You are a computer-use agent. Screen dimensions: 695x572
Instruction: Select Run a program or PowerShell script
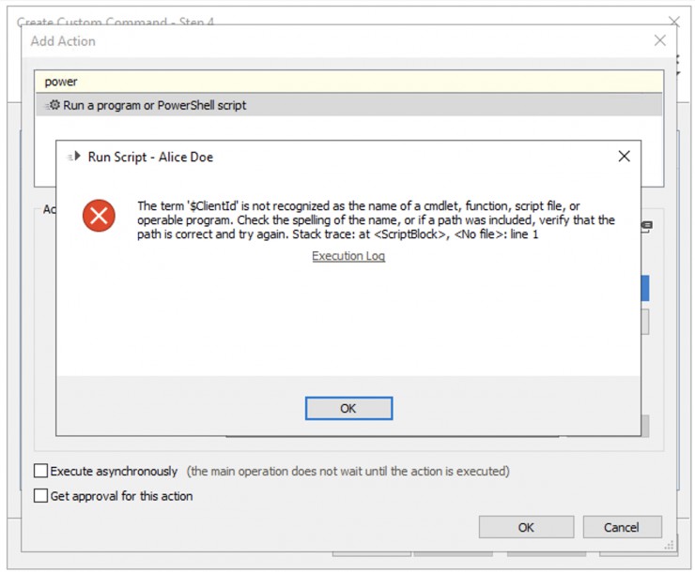[x=348, y=105]
